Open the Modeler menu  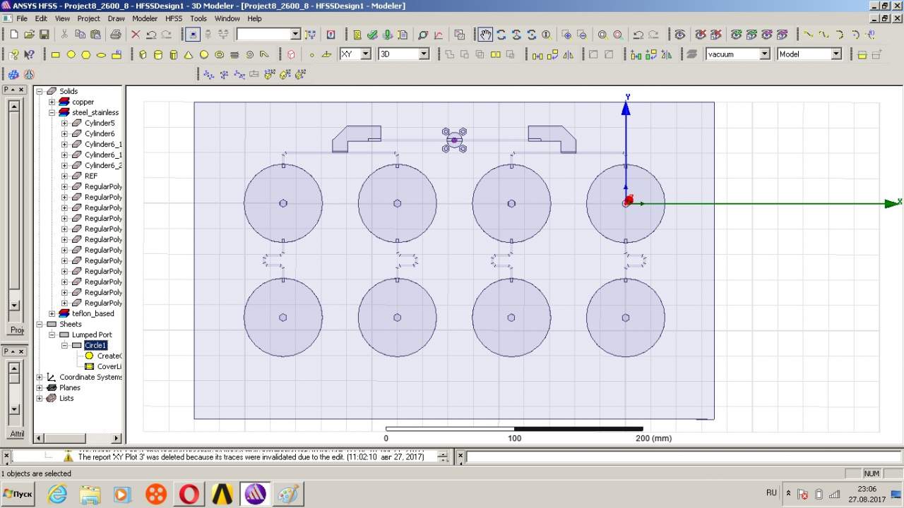145,18
